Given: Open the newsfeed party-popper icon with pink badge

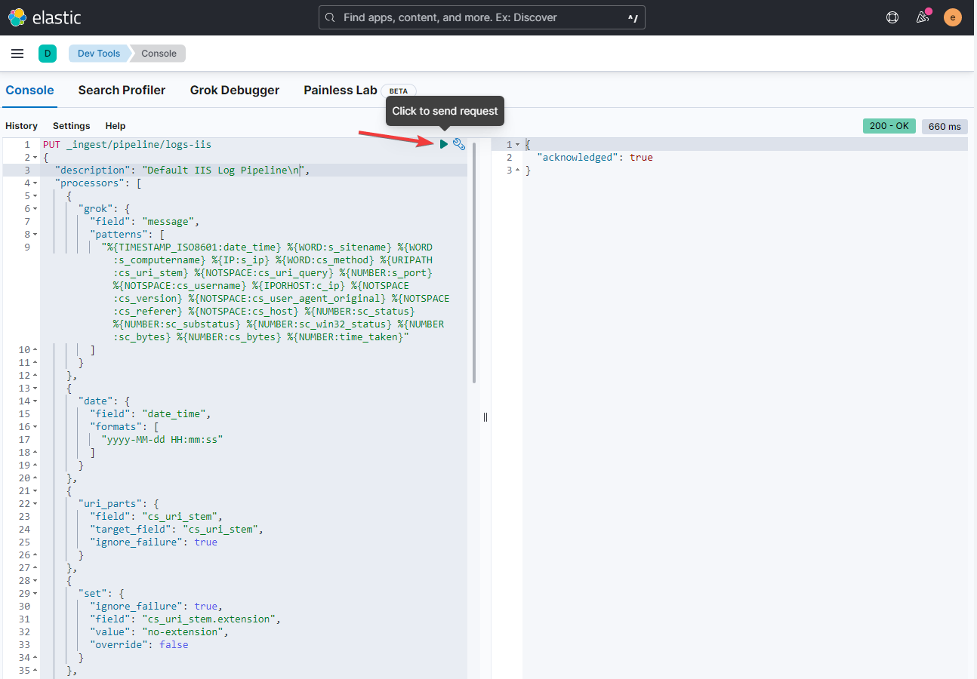Looking at the screenshot, I should point(922,17).
